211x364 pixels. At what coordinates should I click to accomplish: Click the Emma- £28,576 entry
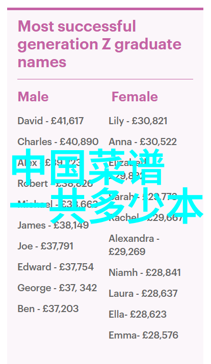click(143, 335)
